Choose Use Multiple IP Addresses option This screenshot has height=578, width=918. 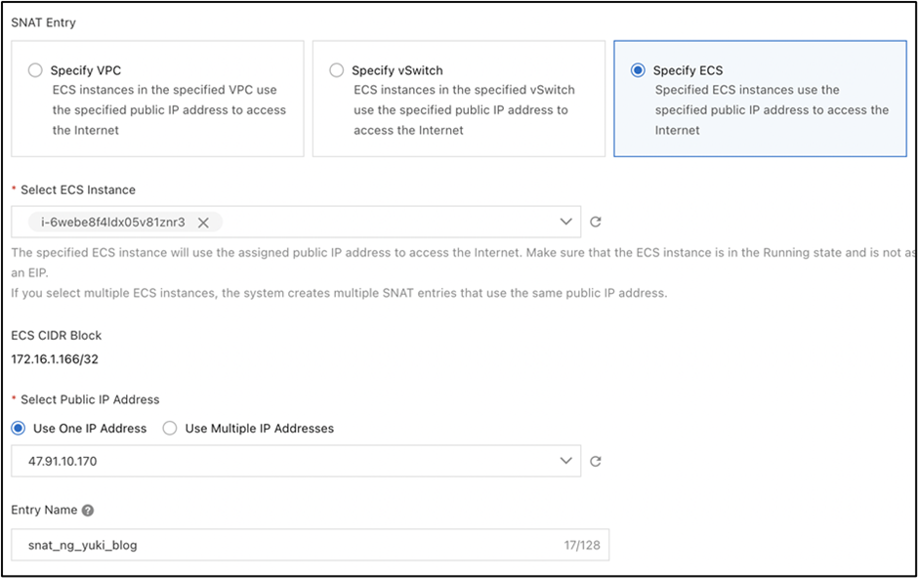click(170, 429)
